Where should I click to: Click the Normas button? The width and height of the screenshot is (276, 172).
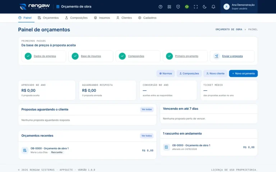coord(166,73)
